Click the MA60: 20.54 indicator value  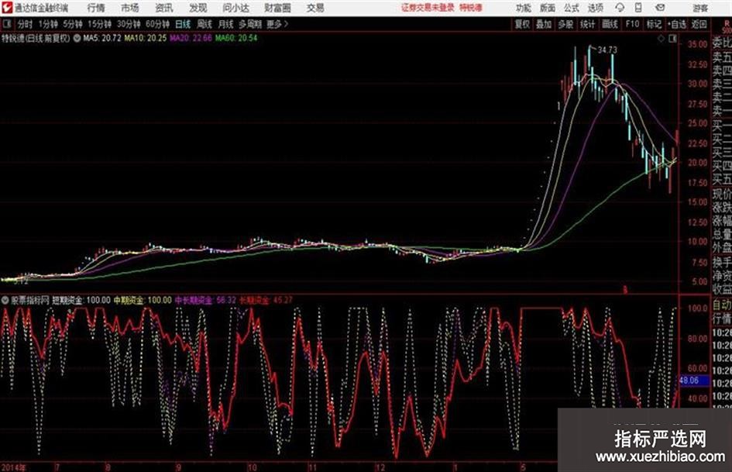coord(236,38)
